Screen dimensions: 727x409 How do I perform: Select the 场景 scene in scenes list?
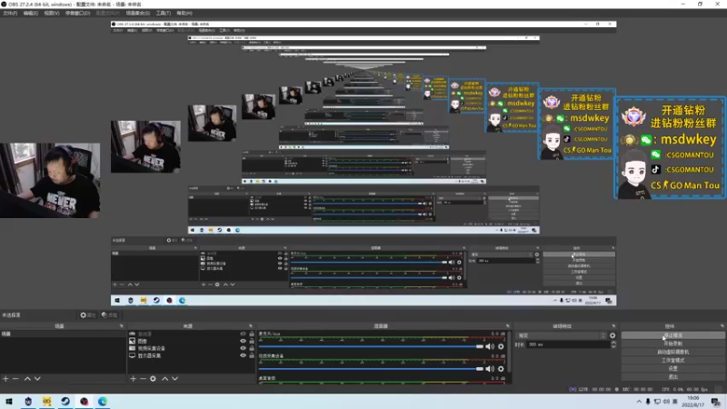point(63,334)
